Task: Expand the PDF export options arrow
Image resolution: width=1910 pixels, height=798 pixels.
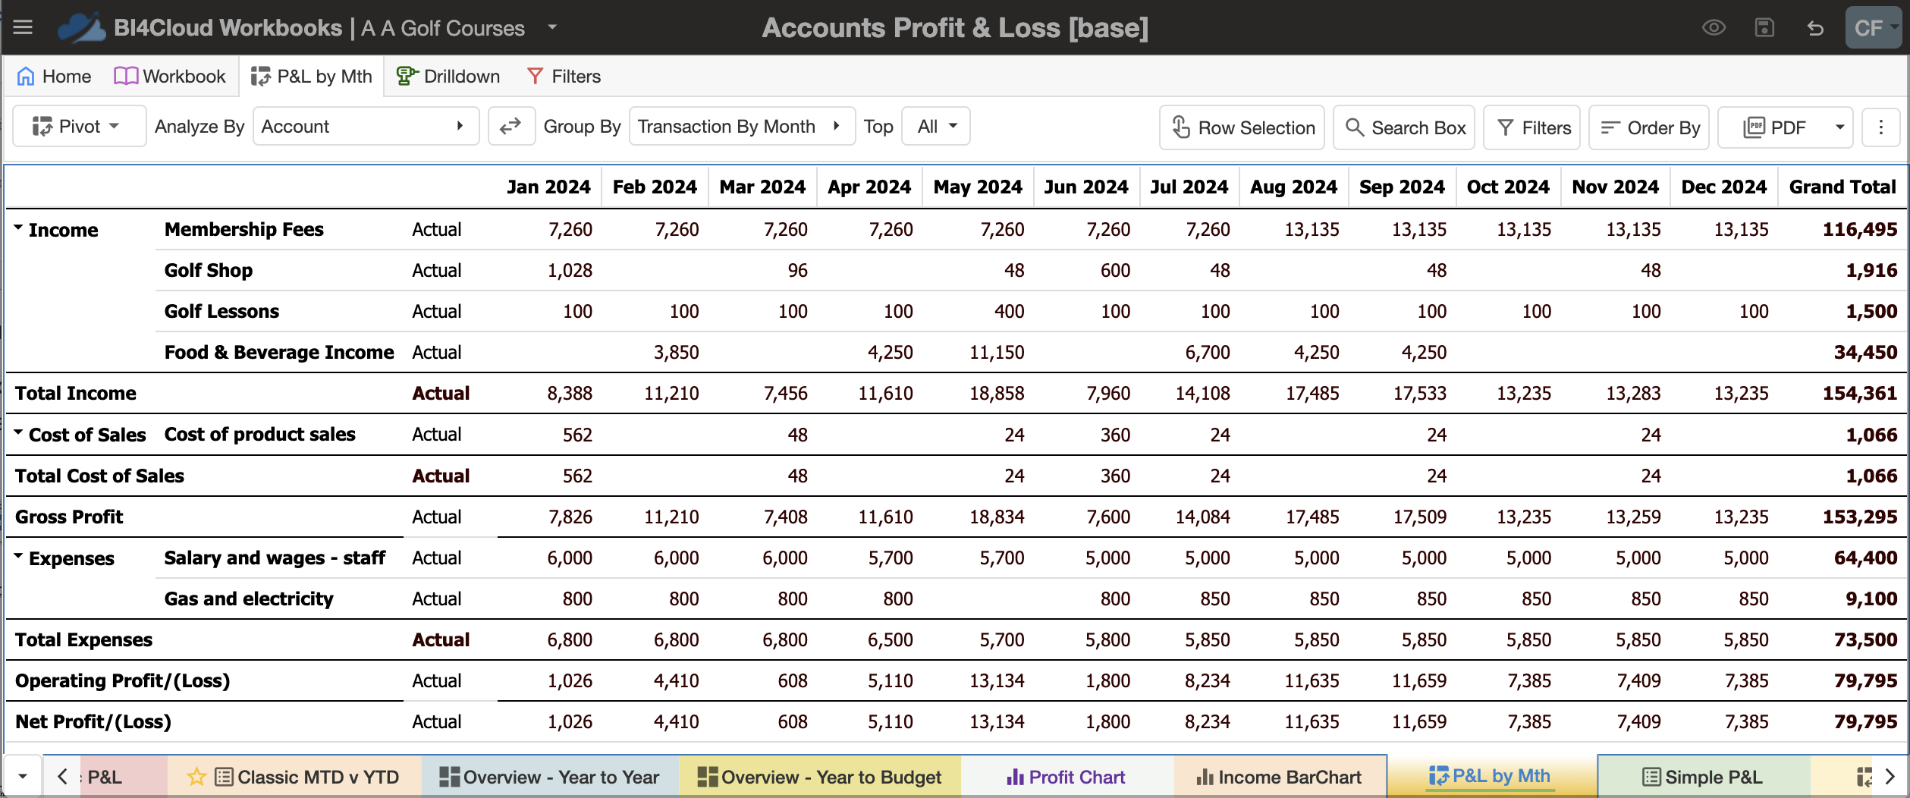Action: click(x=1839, y=127)
